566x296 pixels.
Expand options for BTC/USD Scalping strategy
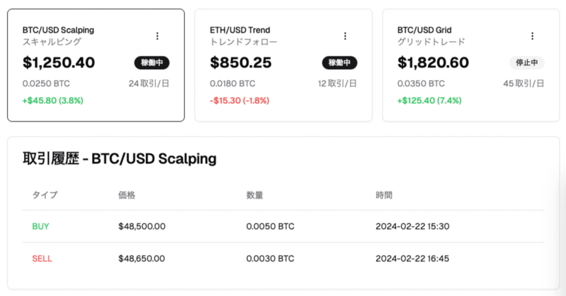(158, 36)
